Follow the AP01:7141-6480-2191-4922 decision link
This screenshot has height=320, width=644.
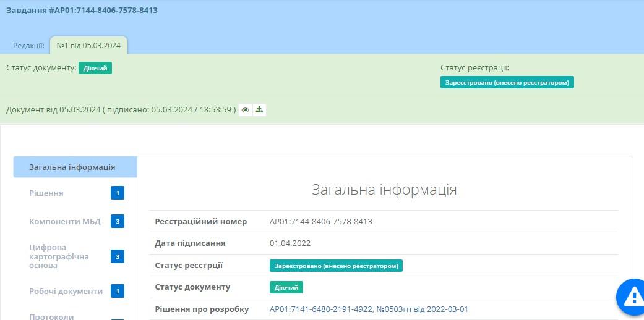(x=369, y=309)
